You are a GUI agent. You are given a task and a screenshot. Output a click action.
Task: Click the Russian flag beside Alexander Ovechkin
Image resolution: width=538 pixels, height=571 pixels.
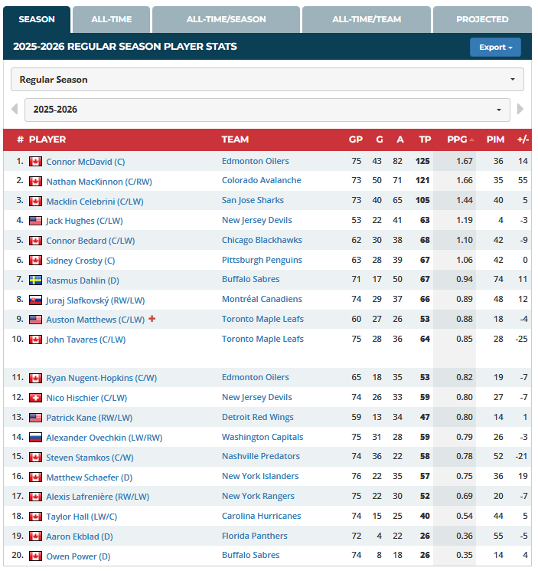tap(35, 438)
